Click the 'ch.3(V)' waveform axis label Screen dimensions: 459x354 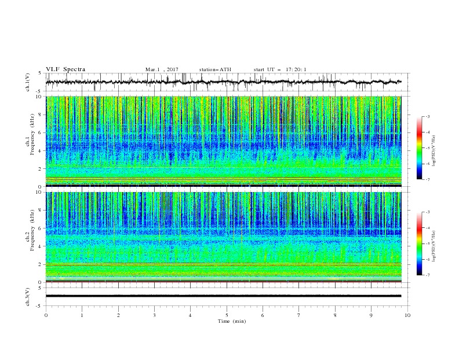[x=28, y=297]
